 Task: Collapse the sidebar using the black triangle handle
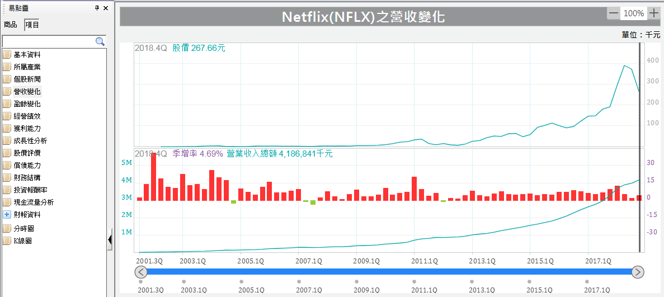click(110, 239)
